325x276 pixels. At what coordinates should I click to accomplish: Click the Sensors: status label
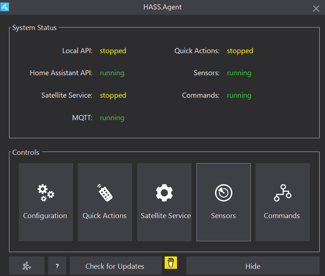206,73
